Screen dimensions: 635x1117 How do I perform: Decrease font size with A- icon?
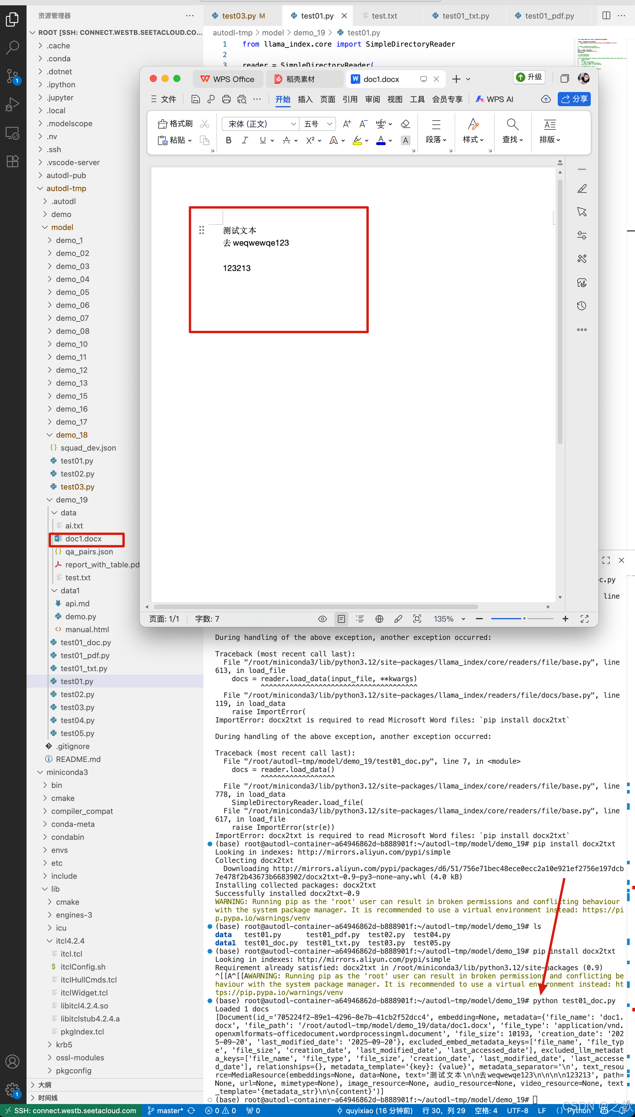tap(363, 124)
